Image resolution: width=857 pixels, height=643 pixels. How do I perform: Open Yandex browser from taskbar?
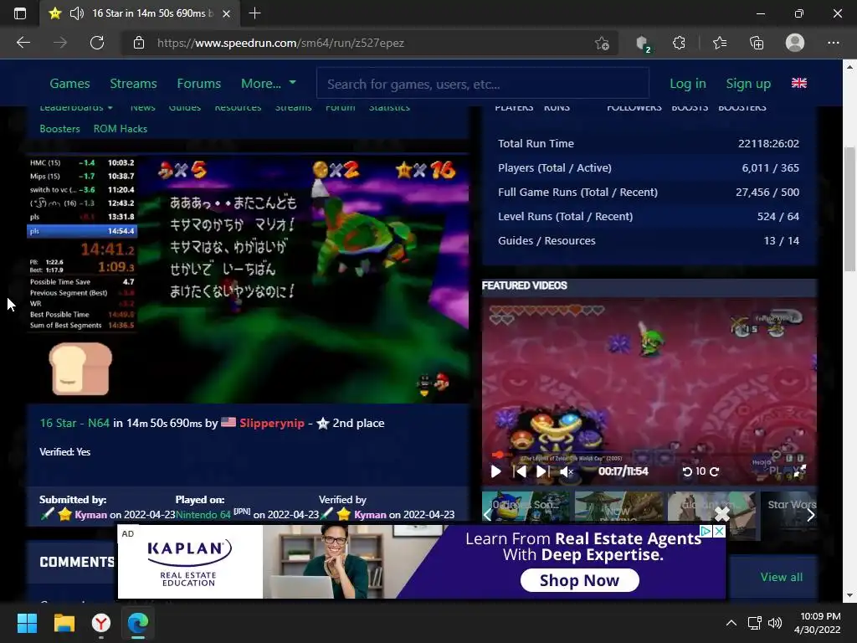tap(101, 623)
